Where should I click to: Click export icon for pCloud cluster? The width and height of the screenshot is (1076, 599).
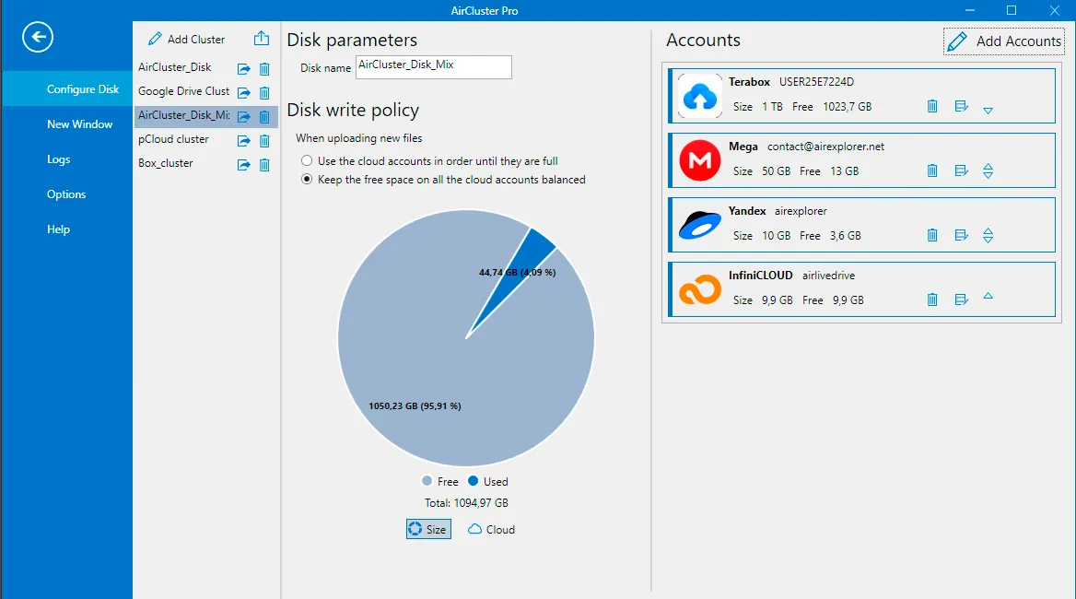point(243,141)
